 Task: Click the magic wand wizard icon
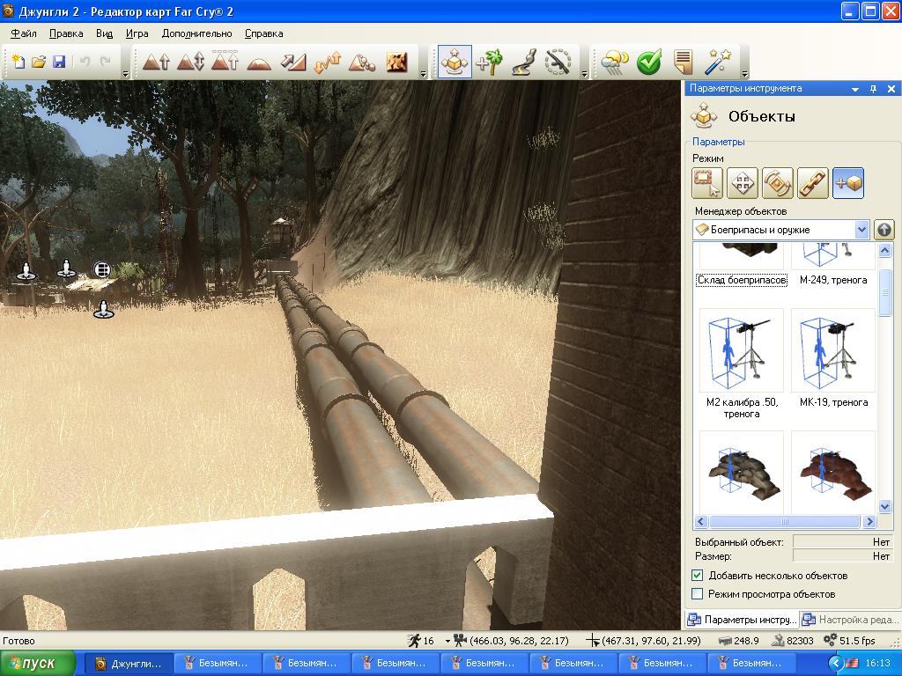click(718, 62)
